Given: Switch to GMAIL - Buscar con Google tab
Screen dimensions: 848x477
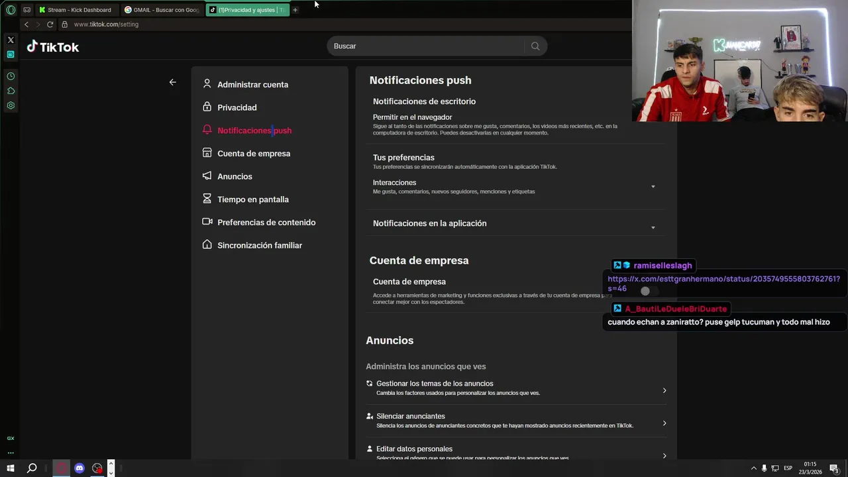Looking at the screenshot, I should (163, 10).
